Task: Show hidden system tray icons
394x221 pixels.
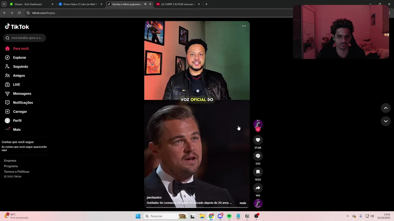Action: (348, 216)
